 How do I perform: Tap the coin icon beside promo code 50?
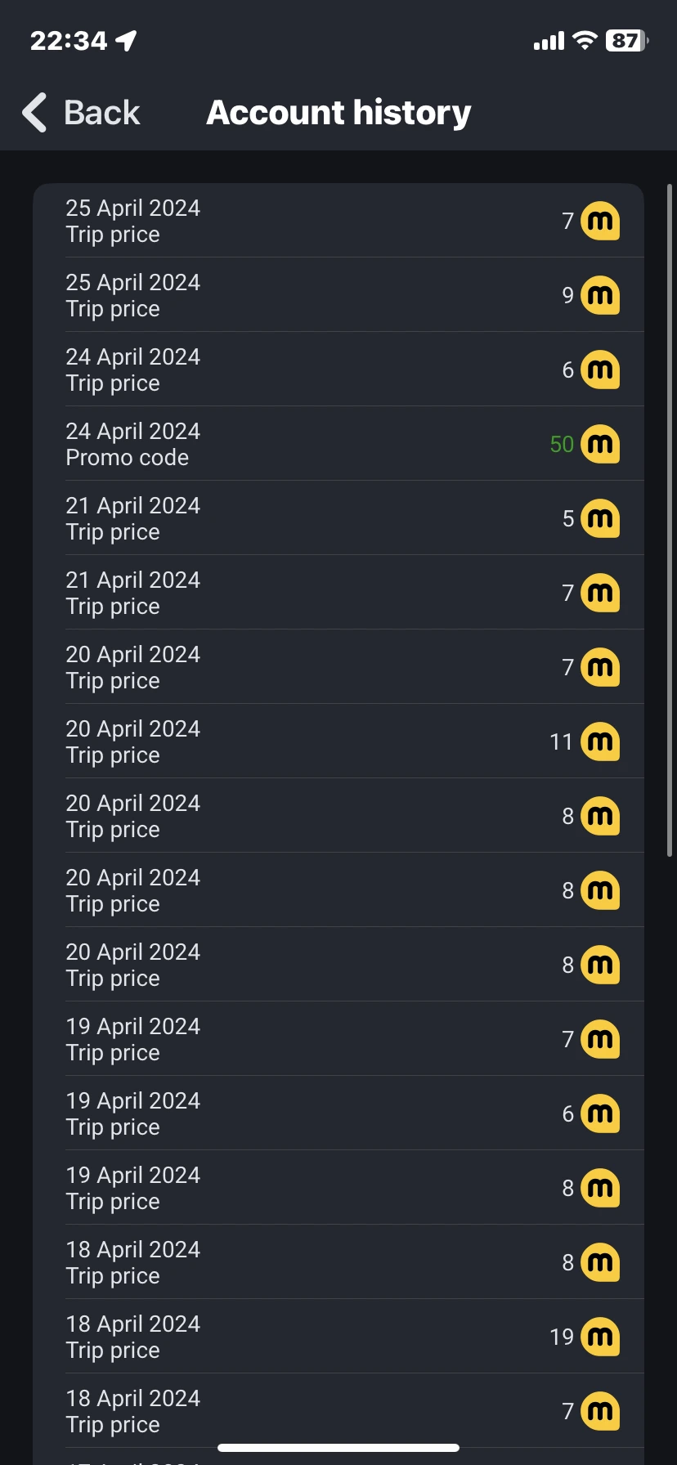tap(600, 444)
